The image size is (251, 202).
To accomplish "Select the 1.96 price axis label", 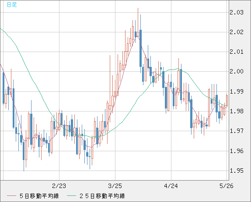I will pyautogui.click(x=237, y=151).
